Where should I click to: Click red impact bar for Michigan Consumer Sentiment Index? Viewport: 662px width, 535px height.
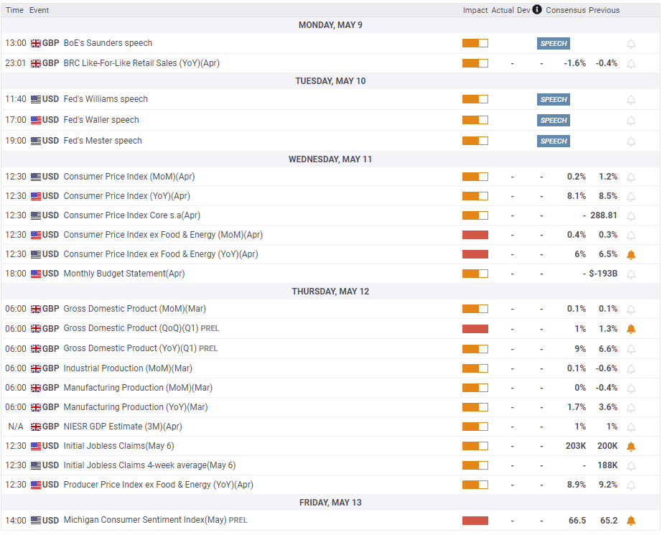(475, 521)
